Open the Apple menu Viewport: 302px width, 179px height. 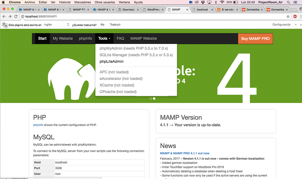pos(3,2)
